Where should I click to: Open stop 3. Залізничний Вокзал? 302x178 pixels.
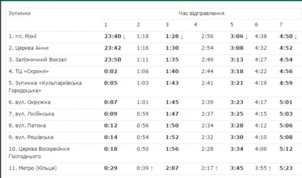38,60
